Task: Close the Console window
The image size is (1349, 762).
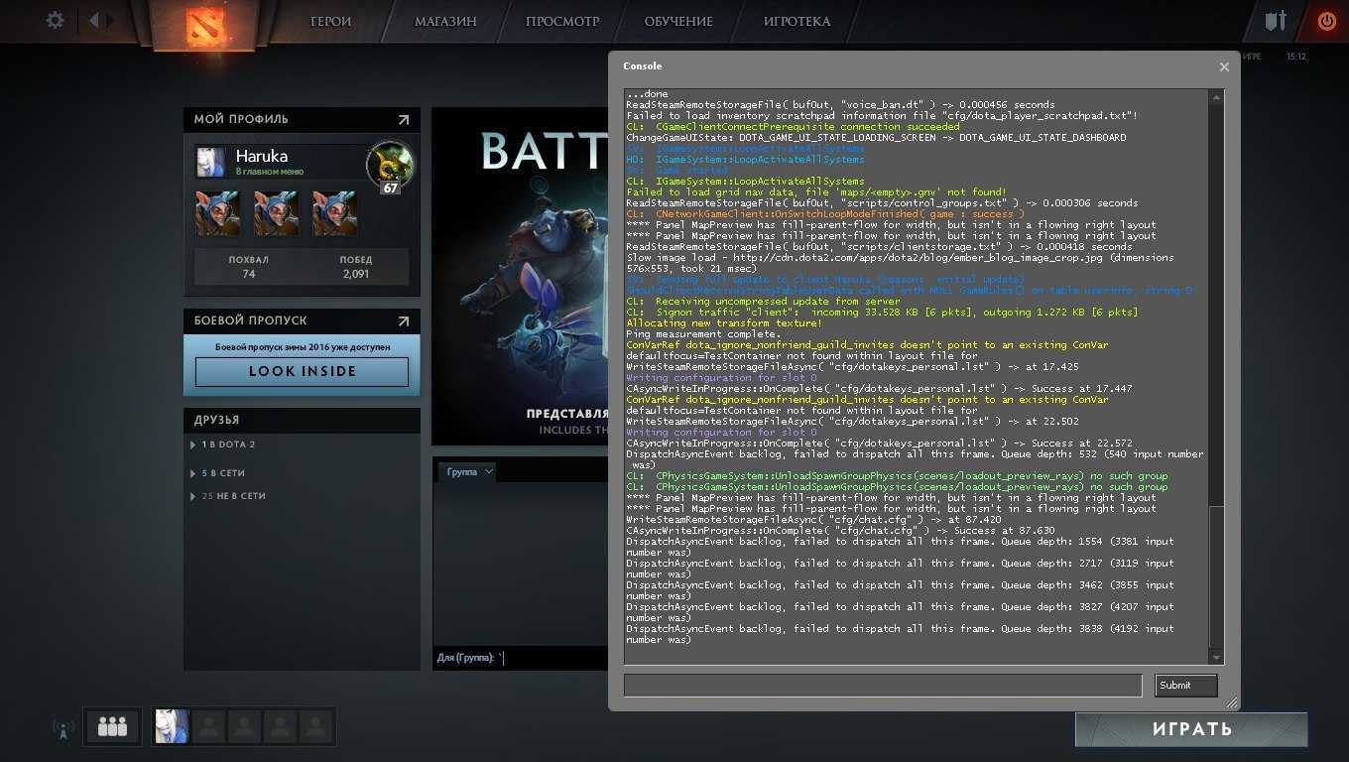Action: (1224, 66)
